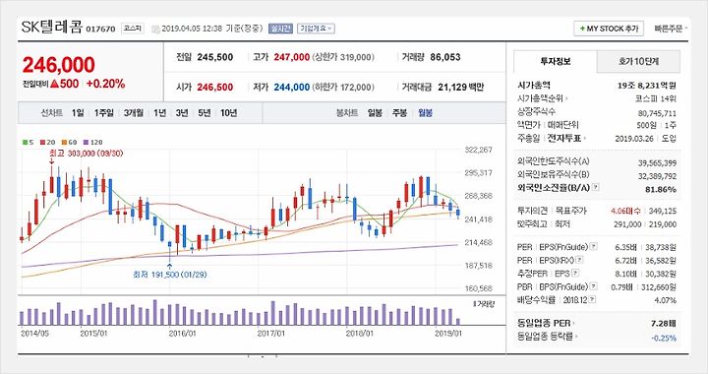Click the current price 246,000
Screen dimensions: 708x374
click(x=59, y=65)
